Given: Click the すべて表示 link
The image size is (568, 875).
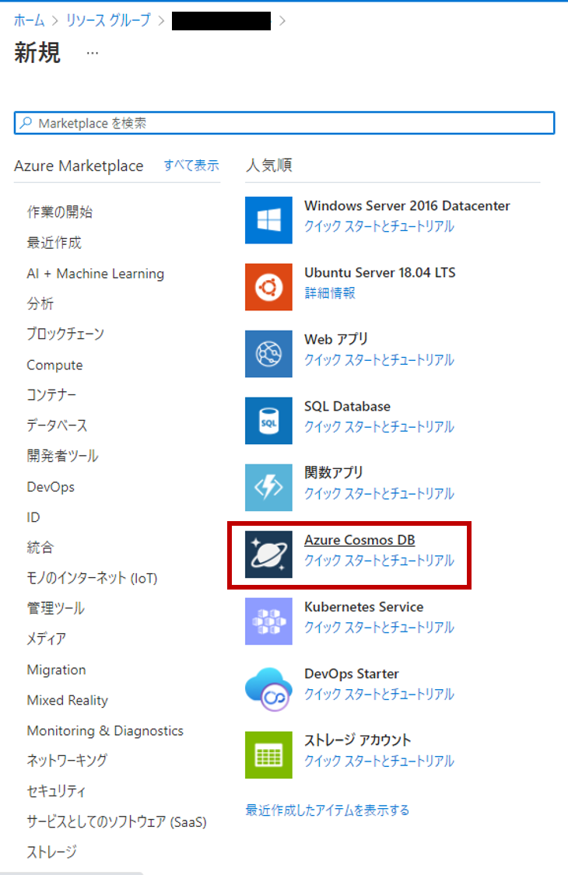Looking at the screenshot, I should pos(191,165).
